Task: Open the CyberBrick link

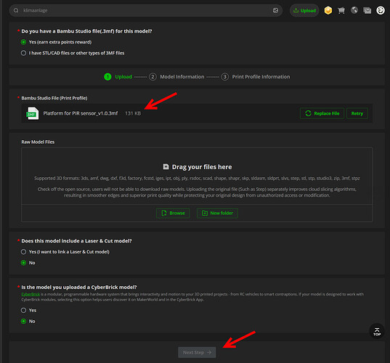Action: (x=31, y=294)
